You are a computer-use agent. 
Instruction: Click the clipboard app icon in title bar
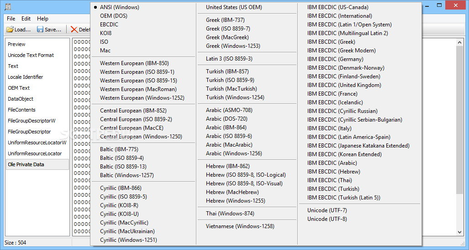(8, 7)
